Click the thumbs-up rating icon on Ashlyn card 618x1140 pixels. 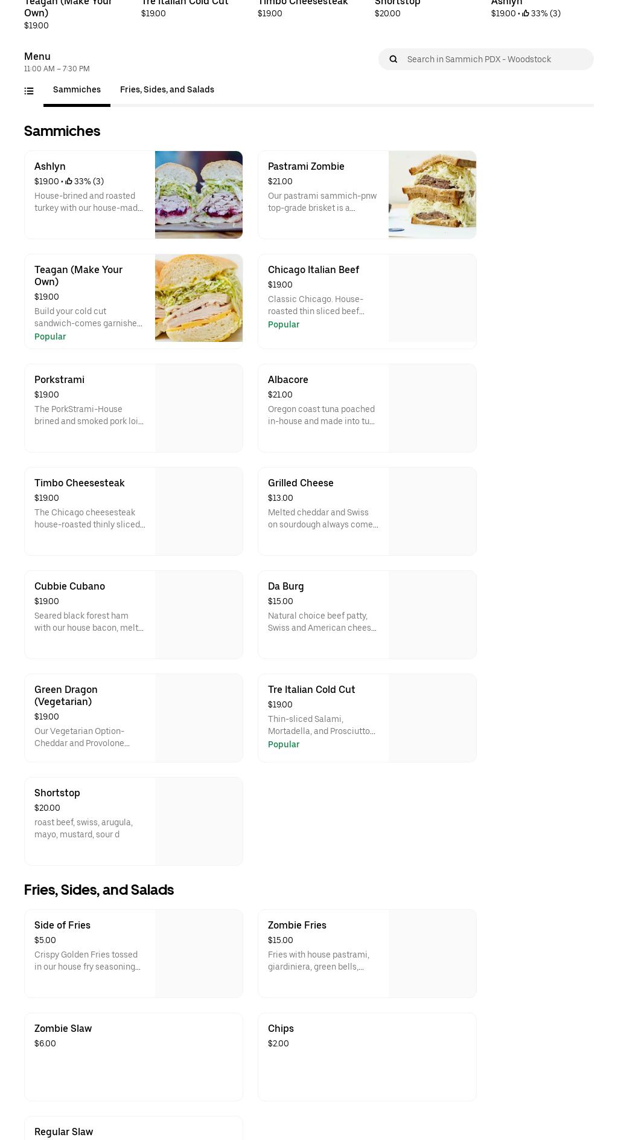(x=69, y=181)
